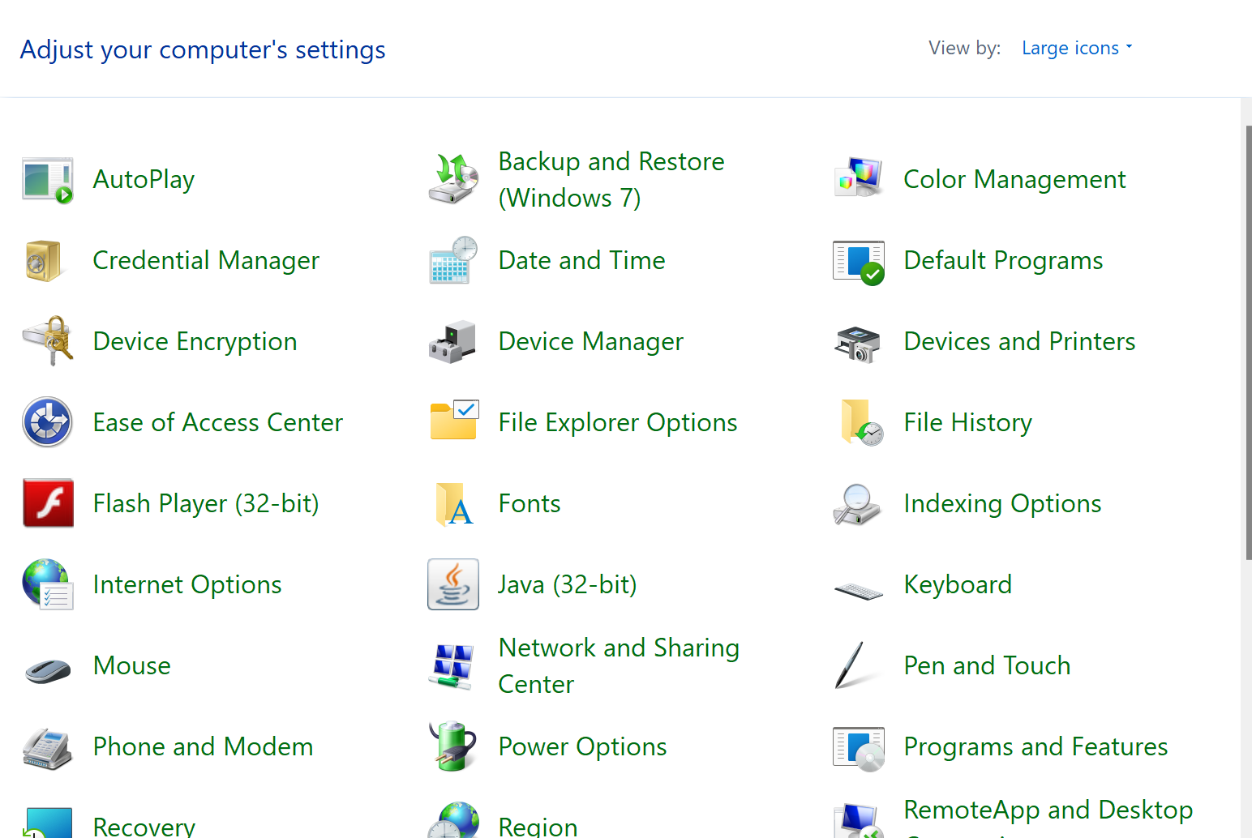
Task: Open the AutoPlay text link
Action: [x=144, y=180]
